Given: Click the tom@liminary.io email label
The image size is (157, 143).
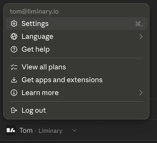Looking at the screenshot, I should coord(34,12).
